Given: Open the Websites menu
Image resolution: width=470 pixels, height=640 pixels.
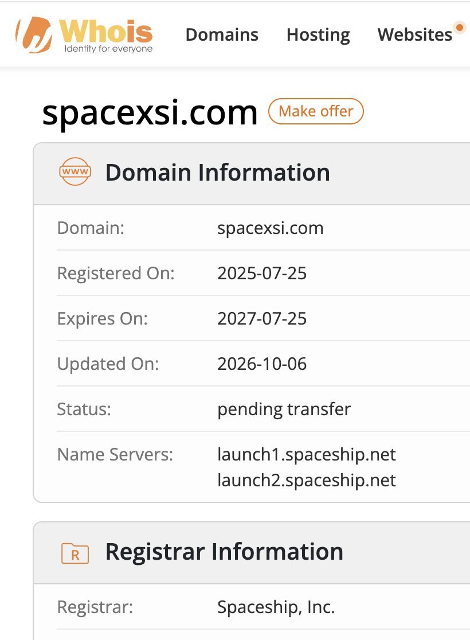Looking at the screenshot, I should [x=415, y=34].
